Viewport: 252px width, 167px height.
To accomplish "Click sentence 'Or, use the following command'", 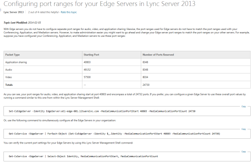I will click(60, 120).
